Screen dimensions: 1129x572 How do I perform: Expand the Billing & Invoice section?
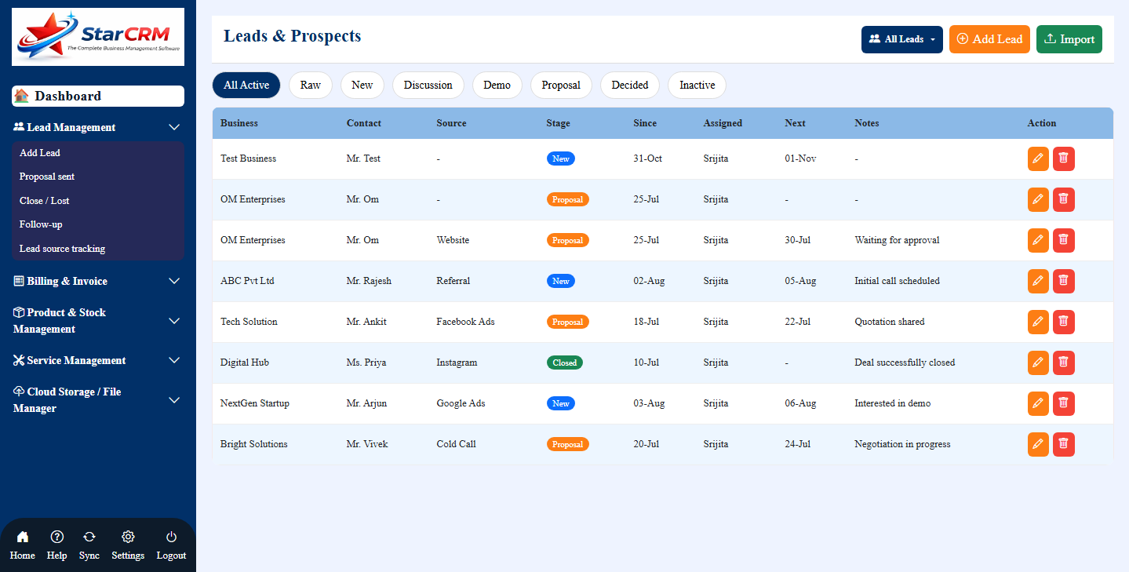pyautogui.click(x=61, y=281)
